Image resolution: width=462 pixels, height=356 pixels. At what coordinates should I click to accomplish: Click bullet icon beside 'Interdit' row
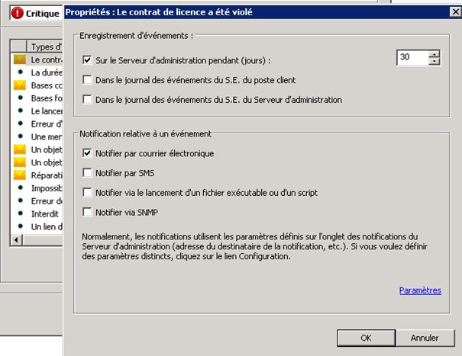pos(21,213)
